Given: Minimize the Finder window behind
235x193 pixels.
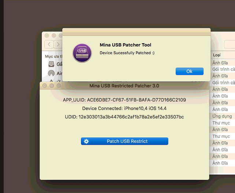Looking at the screenshot, I should pos(54,36).
